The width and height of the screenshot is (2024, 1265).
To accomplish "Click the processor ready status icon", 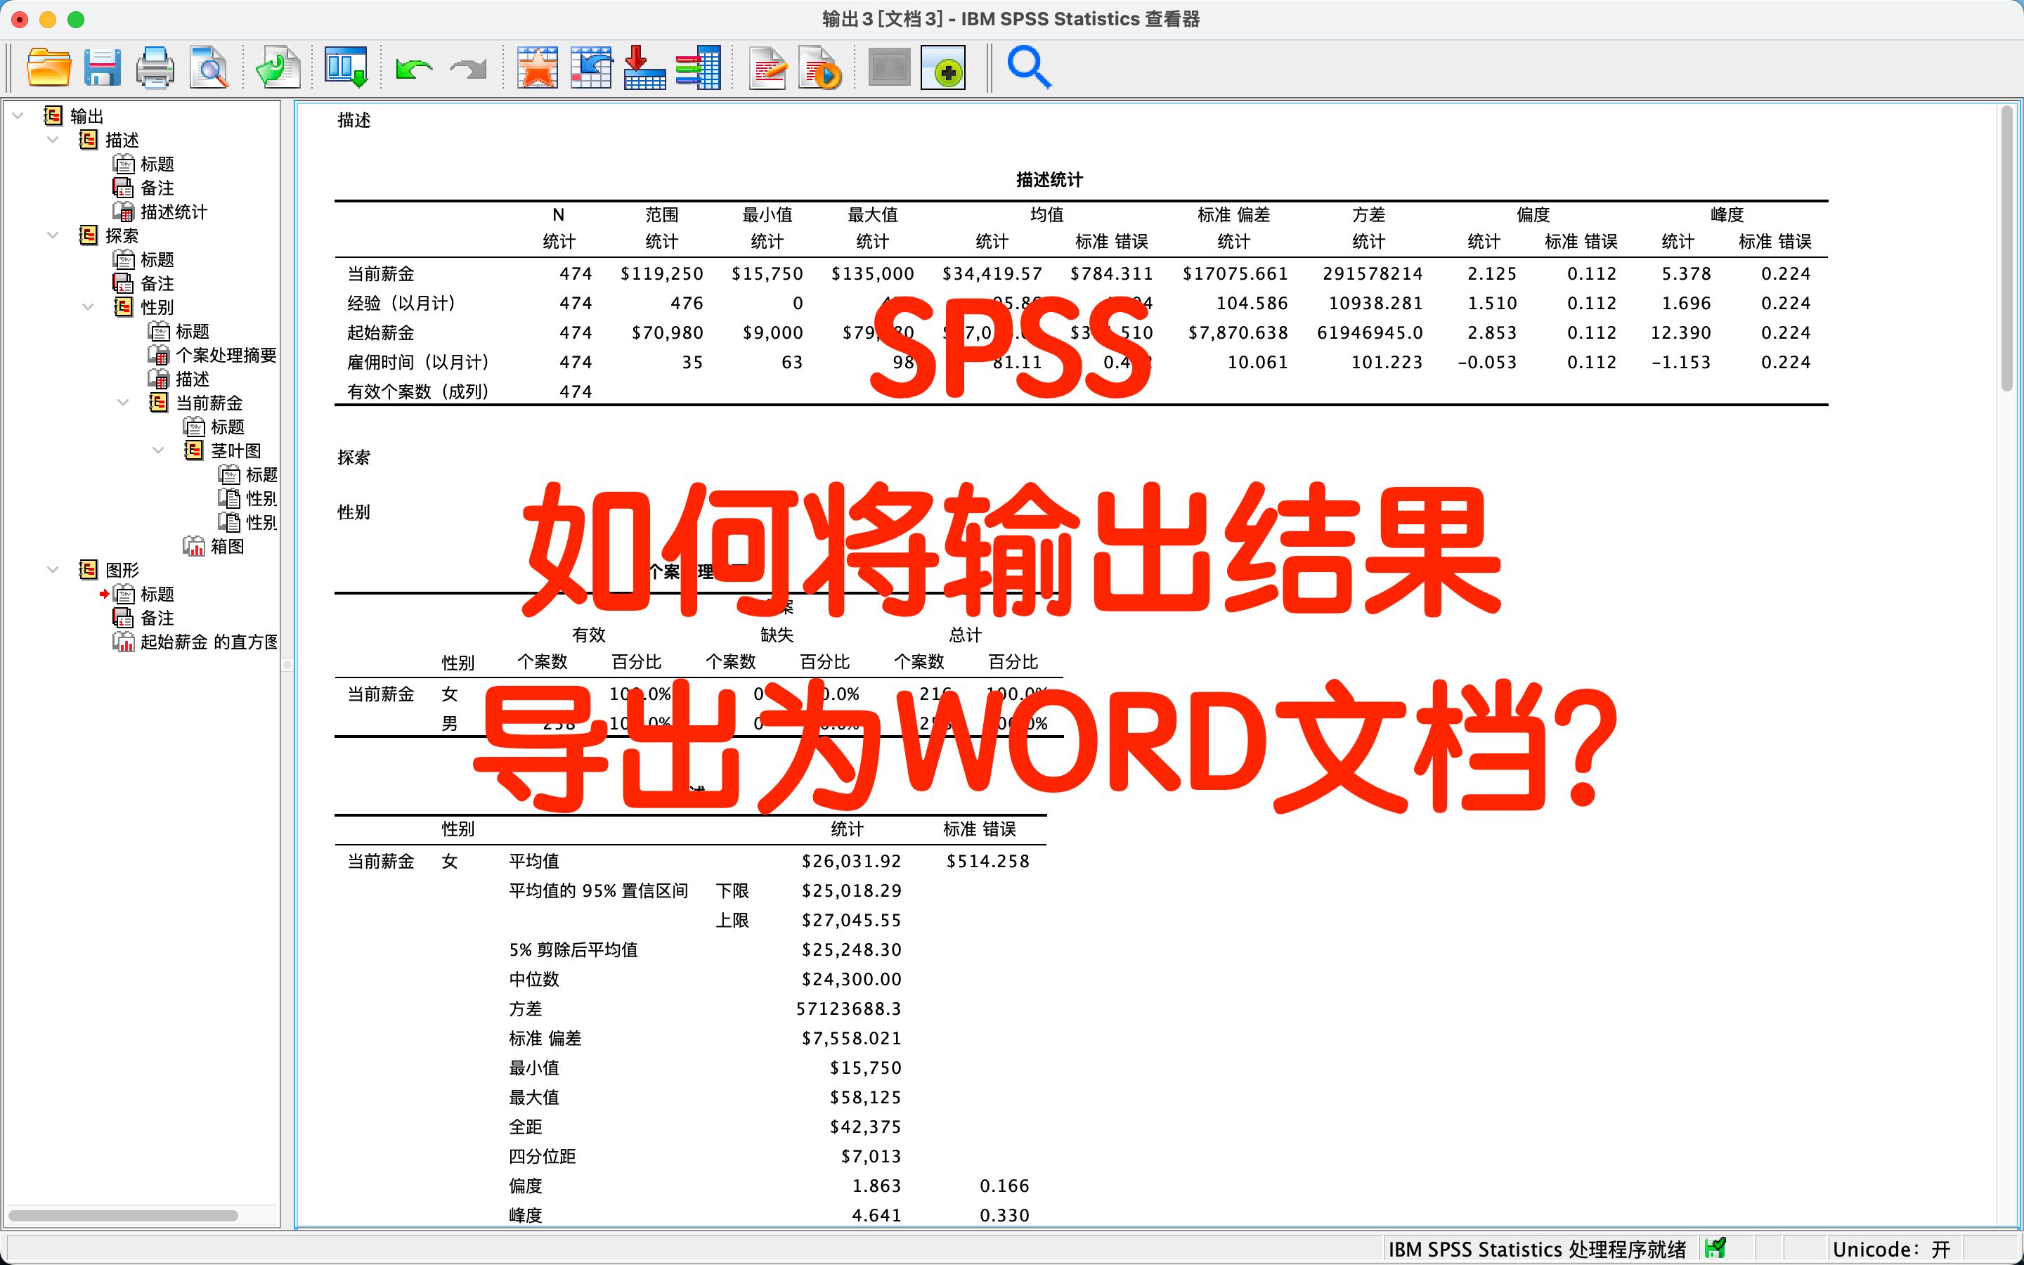I will pyautogui.click(x=1716, y=1248).
